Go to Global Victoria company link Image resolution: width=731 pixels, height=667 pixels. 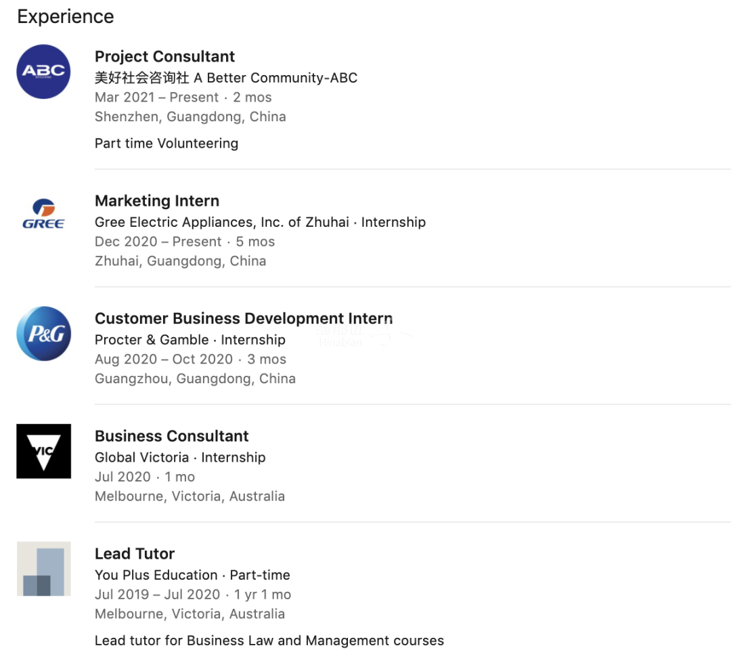(x=141, y=457)
